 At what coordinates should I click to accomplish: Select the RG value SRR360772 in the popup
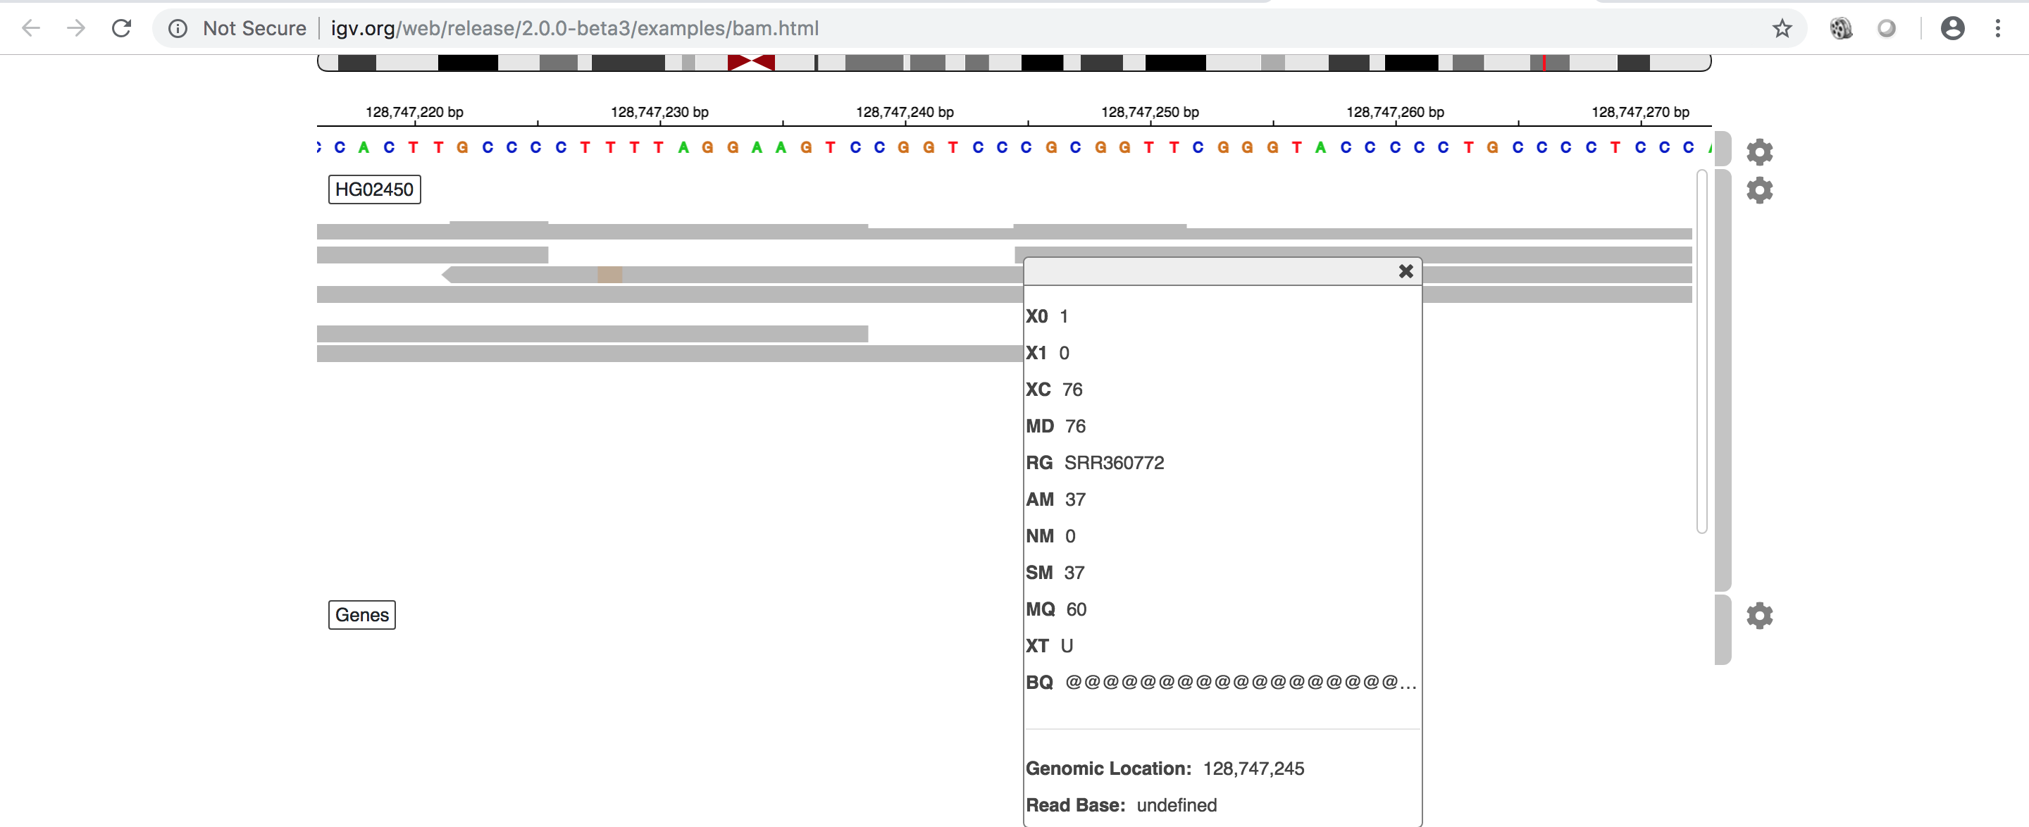[1115, 462]
